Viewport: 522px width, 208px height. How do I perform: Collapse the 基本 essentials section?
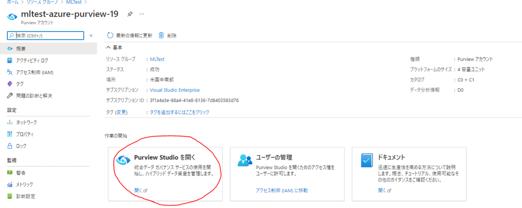pos(115,47)
